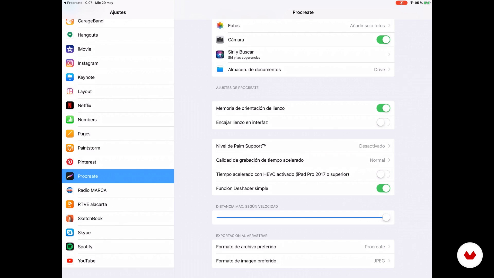Screen dimensions: 494x278
Task: Open the Keynote icon
Action: click(70, 77)
